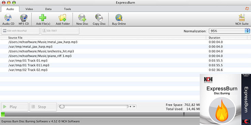Switch to the Video tab
The image size is (251, 125).
[x=29, y=9]
